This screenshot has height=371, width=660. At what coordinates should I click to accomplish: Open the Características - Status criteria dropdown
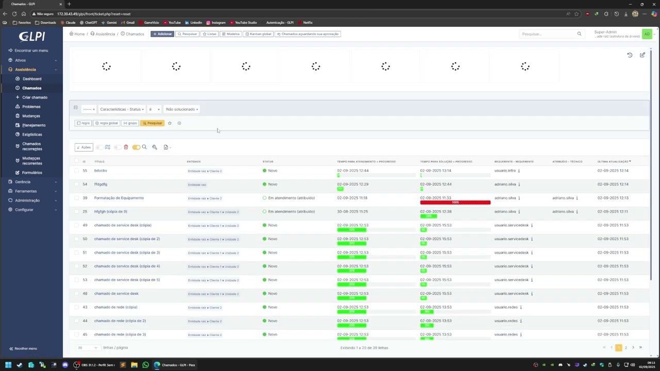pyautogui.click(x=122, y=109)
